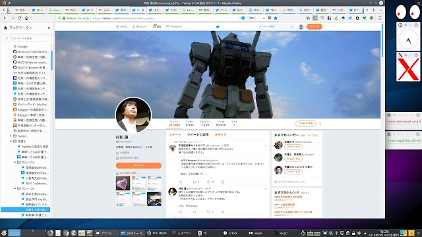422x237 pixels.
Task: Click the bookmarks search field
Action: tap(27, 38)
